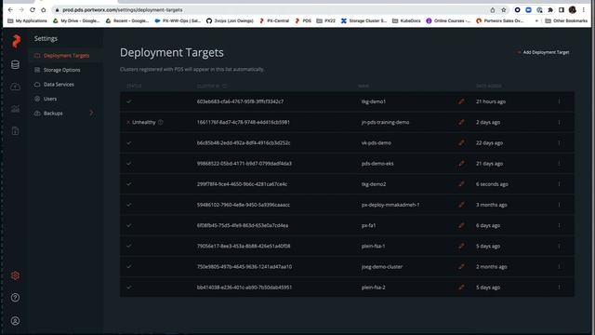Edit name of pds-demo-eks cluster

tap(461, 164)
